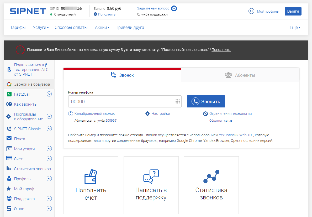Click the dial pad icon in phone field
312x217 pixels.
(x=177, y=101)
